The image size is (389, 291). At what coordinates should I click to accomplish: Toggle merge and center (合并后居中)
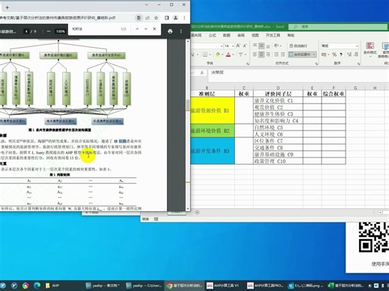[x=300, y=54]
